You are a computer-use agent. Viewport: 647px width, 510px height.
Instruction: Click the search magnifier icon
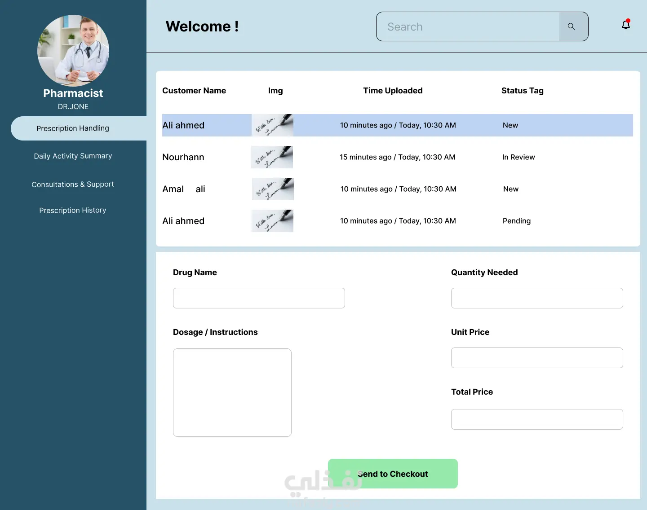[x=572, y=26]
